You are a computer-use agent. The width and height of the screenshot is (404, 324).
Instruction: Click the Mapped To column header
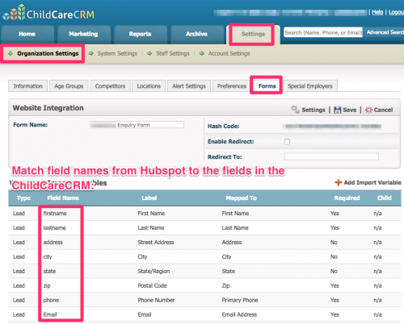[241, 198]
